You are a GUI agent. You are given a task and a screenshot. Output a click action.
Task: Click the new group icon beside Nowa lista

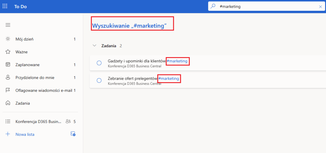click(73, 134)
